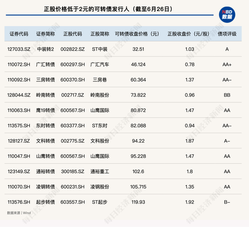This screenshot has width=249, height=227.
Task: Click stock name ST东时
Action: 100,125
